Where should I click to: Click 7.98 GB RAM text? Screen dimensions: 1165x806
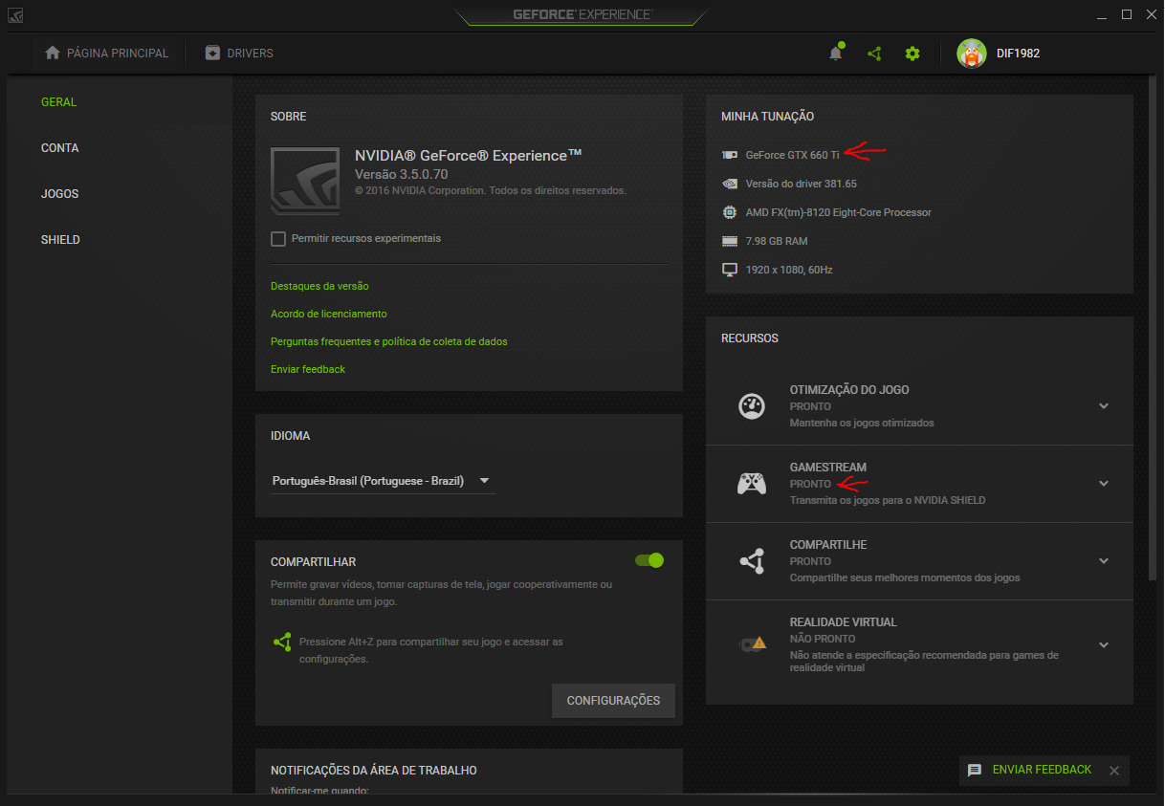tap(777, 241)
